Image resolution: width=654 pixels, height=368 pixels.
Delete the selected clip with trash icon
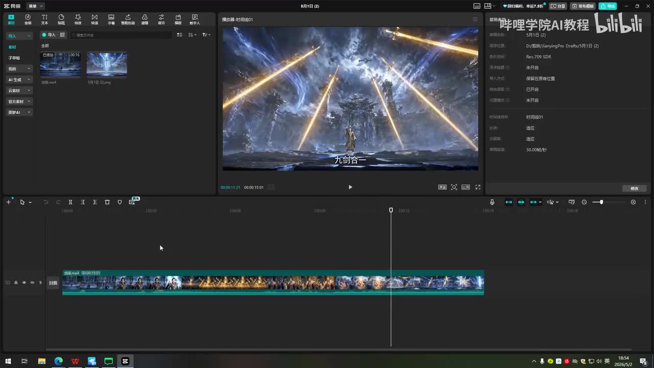click(107, 202)
